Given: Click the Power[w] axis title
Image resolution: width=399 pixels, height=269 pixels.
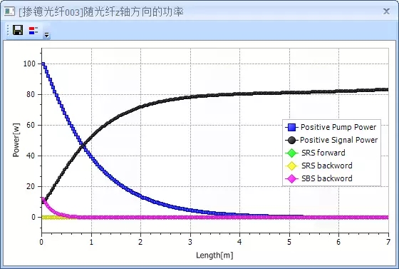Looking at the screenshot, I should pyautogui.click(x=16, y=140).
